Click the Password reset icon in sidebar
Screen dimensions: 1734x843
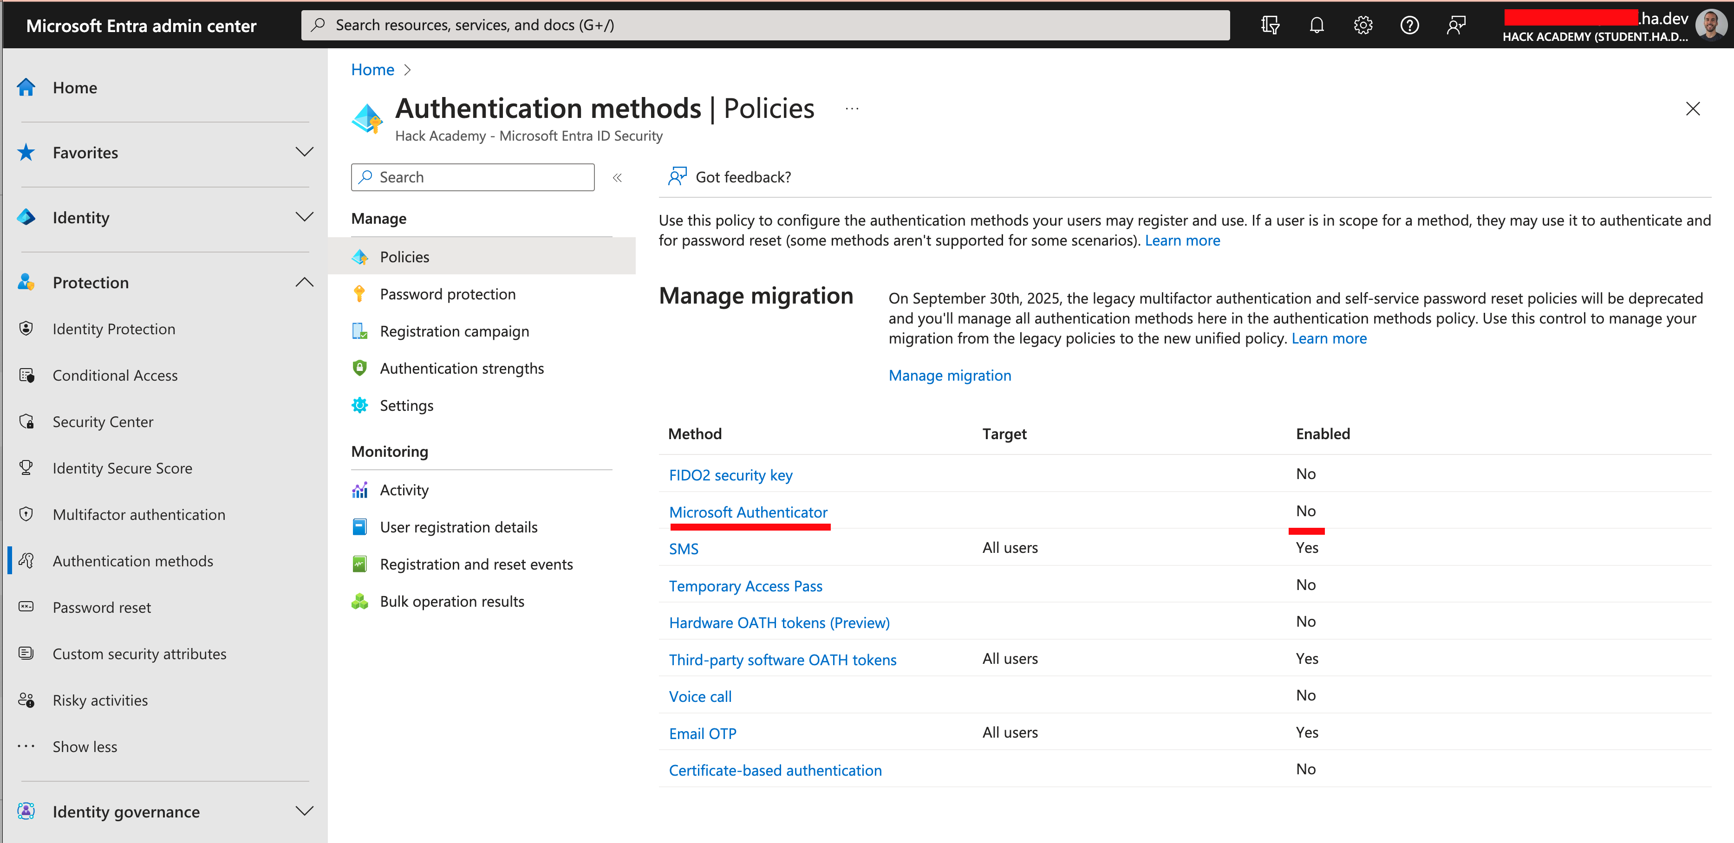coord(28,607)
